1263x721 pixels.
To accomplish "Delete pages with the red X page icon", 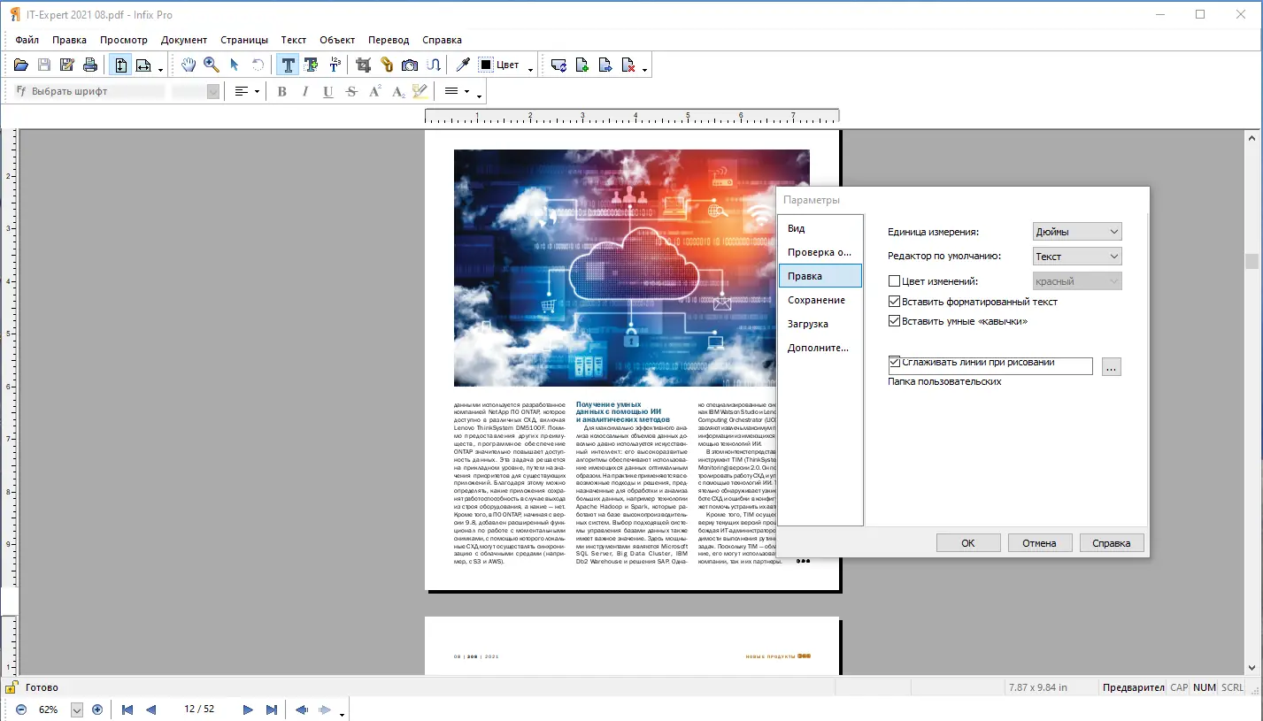I will [x=628, y=65].
